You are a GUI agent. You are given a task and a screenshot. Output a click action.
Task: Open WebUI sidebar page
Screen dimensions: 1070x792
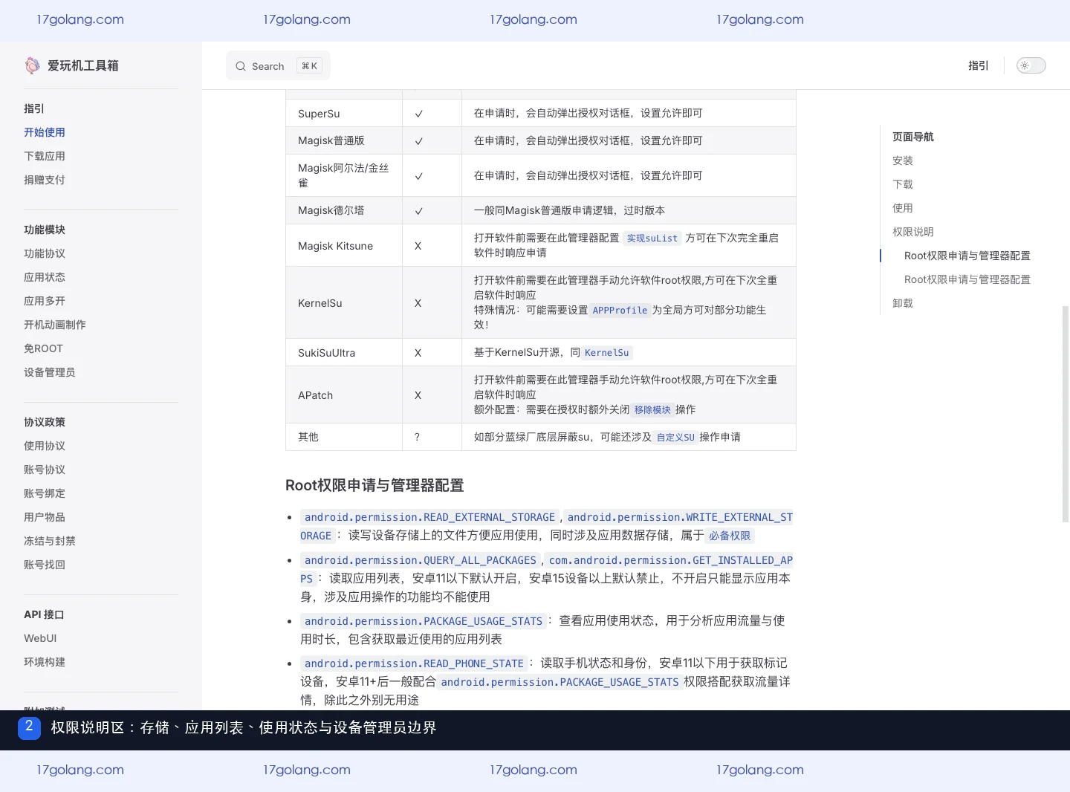tap(40, 638)
